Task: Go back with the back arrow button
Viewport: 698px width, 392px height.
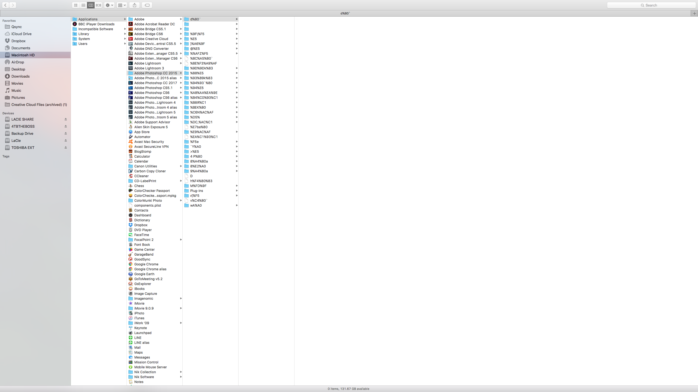Action: 5,5
